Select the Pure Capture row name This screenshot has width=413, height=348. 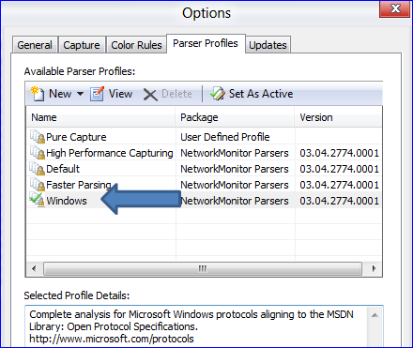[76, 137]
